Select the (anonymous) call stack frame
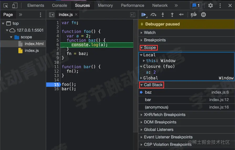This screenshot has height=150, width=235. click(x=186, y=107)
